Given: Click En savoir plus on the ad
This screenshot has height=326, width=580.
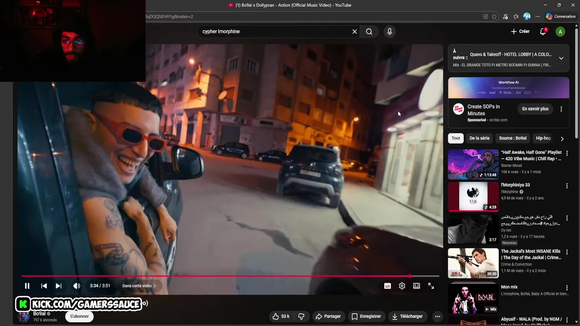Looking at the screenshot, I should pyautogui.click(x=535, y=109).
